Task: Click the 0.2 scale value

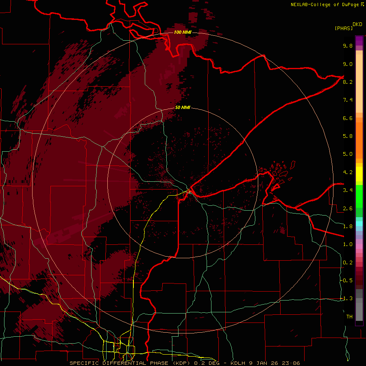Action: point(348,263)
